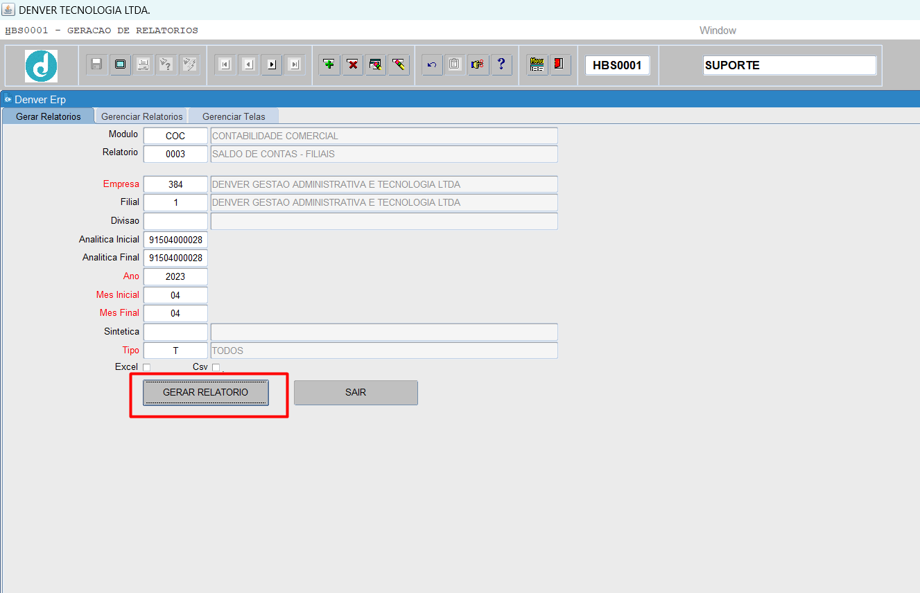Click the Modulo field containing COC
The height and width of the screenshot is (593, 920).
[175, 136]
